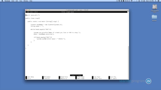Screen dimensions: 161x90
Task: Open the Terminal application menu
Action: coord(7,1)
